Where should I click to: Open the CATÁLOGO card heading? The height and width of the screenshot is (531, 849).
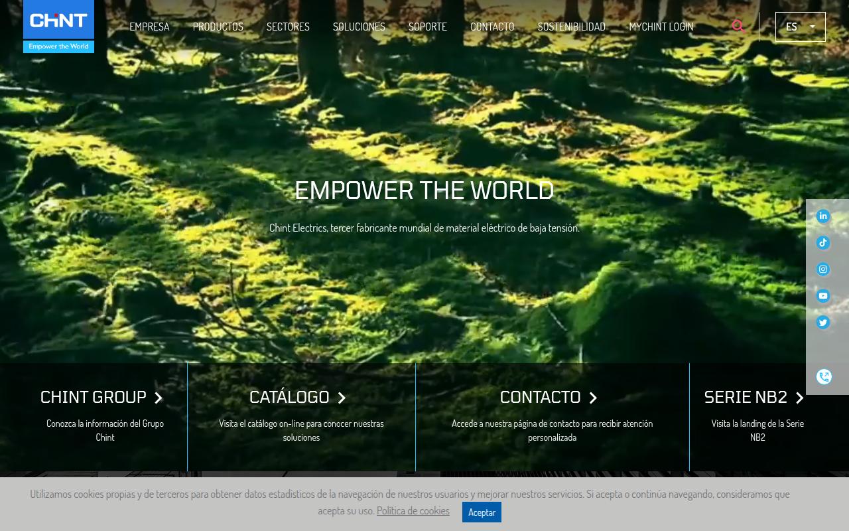289,397
